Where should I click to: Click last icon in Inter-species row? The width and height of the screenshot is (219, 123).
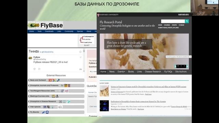(x=60, y=107)
